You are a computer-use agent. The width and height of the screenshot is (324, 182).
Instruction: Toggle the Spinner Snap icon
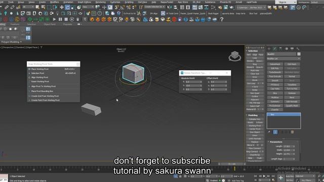coord(134,8)
